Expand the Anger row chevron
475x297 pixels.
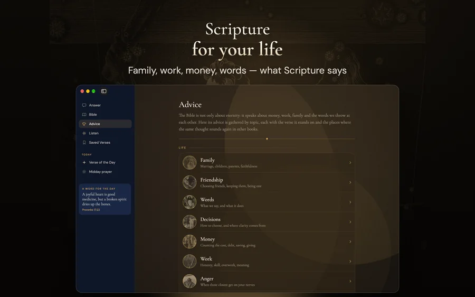[x=350, y=281]
